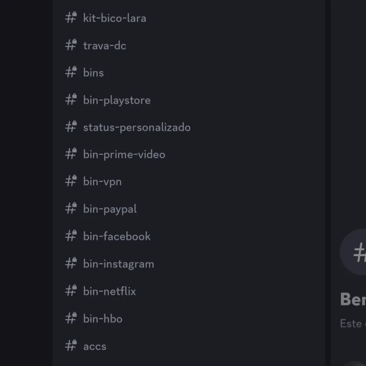The height and width of the screenshot is (366, 366).
Task: Select the kit-bico-lara channel name
Action: 114,18
